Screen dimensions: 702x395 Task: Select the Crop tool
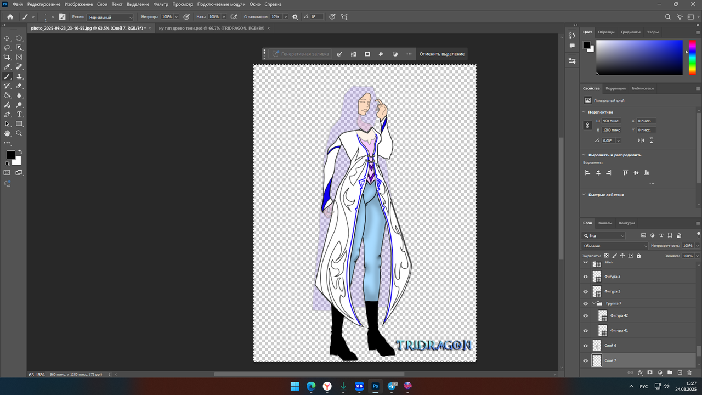pyautogui.click(x=7, y=57)
